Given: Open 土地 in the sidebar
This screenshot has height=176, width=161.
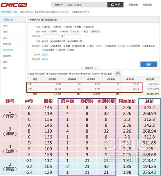Looking at the screenshot, I should 5,32.
